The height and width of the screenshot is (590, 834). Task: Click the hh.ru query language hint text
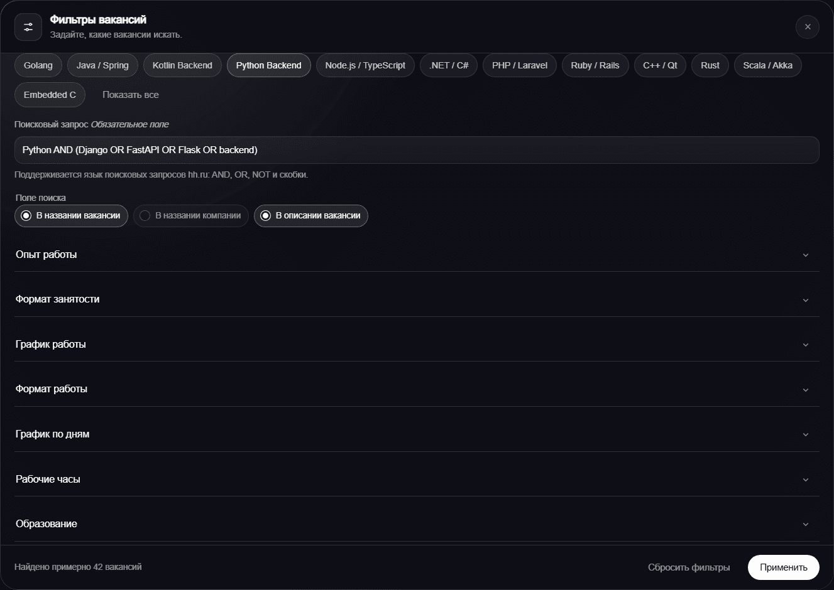coord(162,174)
